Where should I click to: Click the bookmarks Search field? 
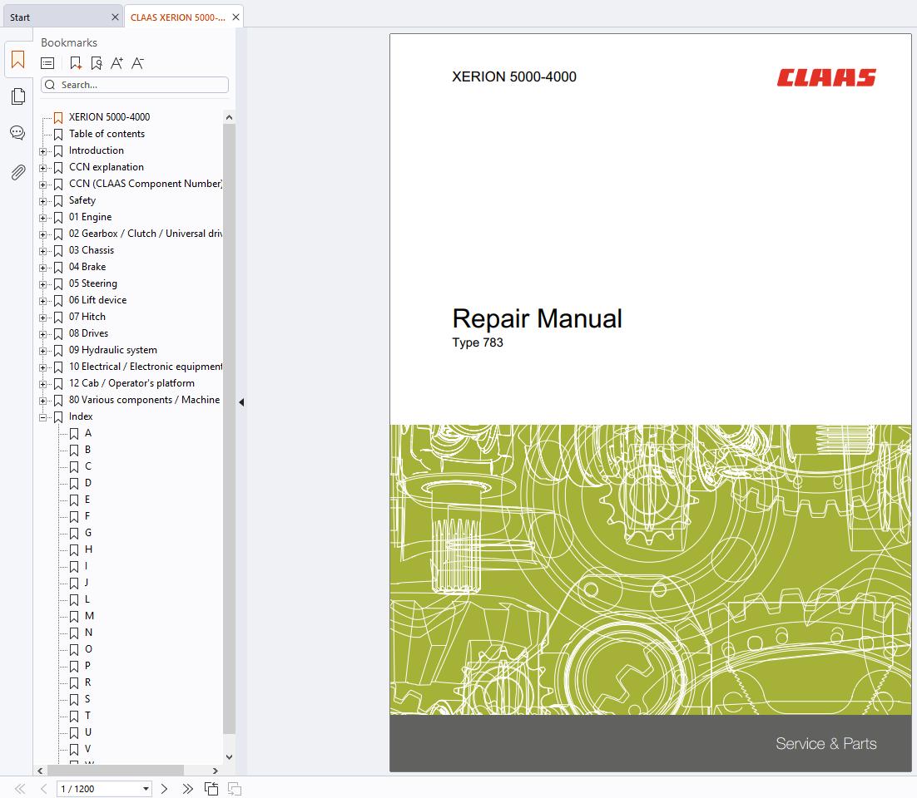click(141, 85)
